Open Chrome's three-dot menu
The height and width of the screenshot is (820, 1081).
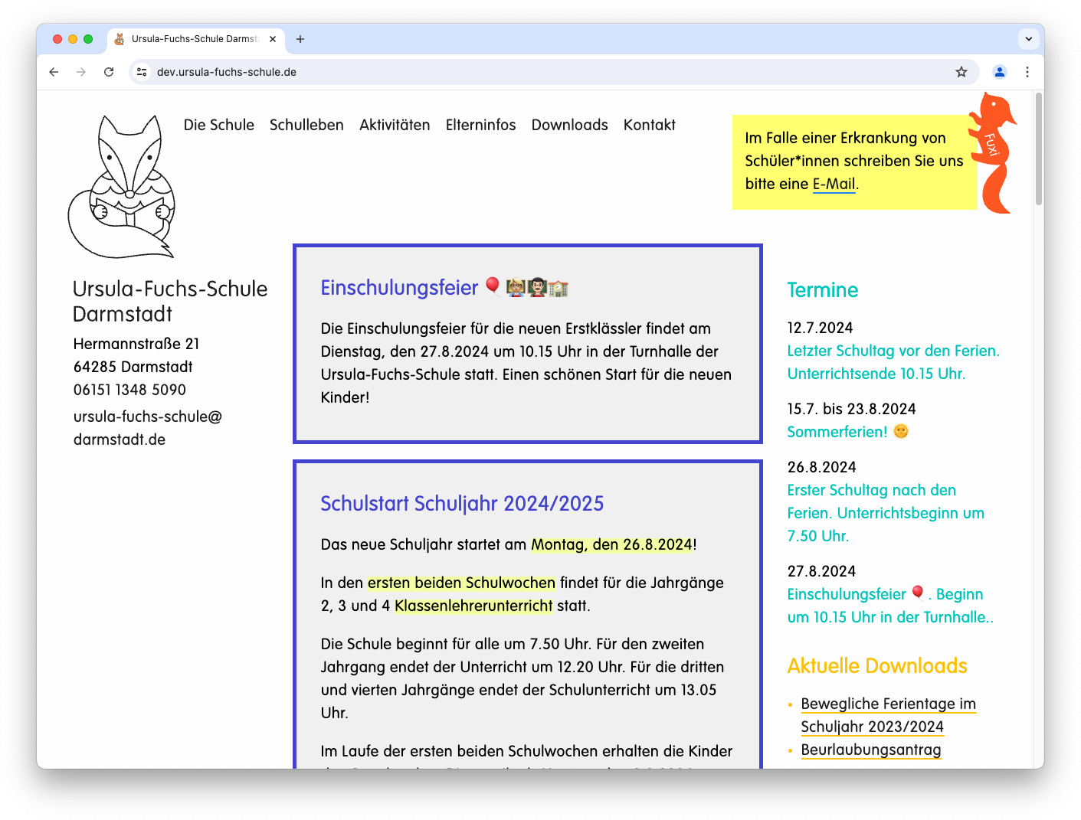1027,72
